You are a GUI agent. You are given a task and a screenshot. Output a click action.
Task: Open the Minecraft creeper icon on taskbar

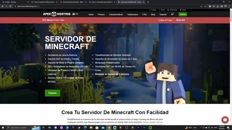tap(150, 127)
